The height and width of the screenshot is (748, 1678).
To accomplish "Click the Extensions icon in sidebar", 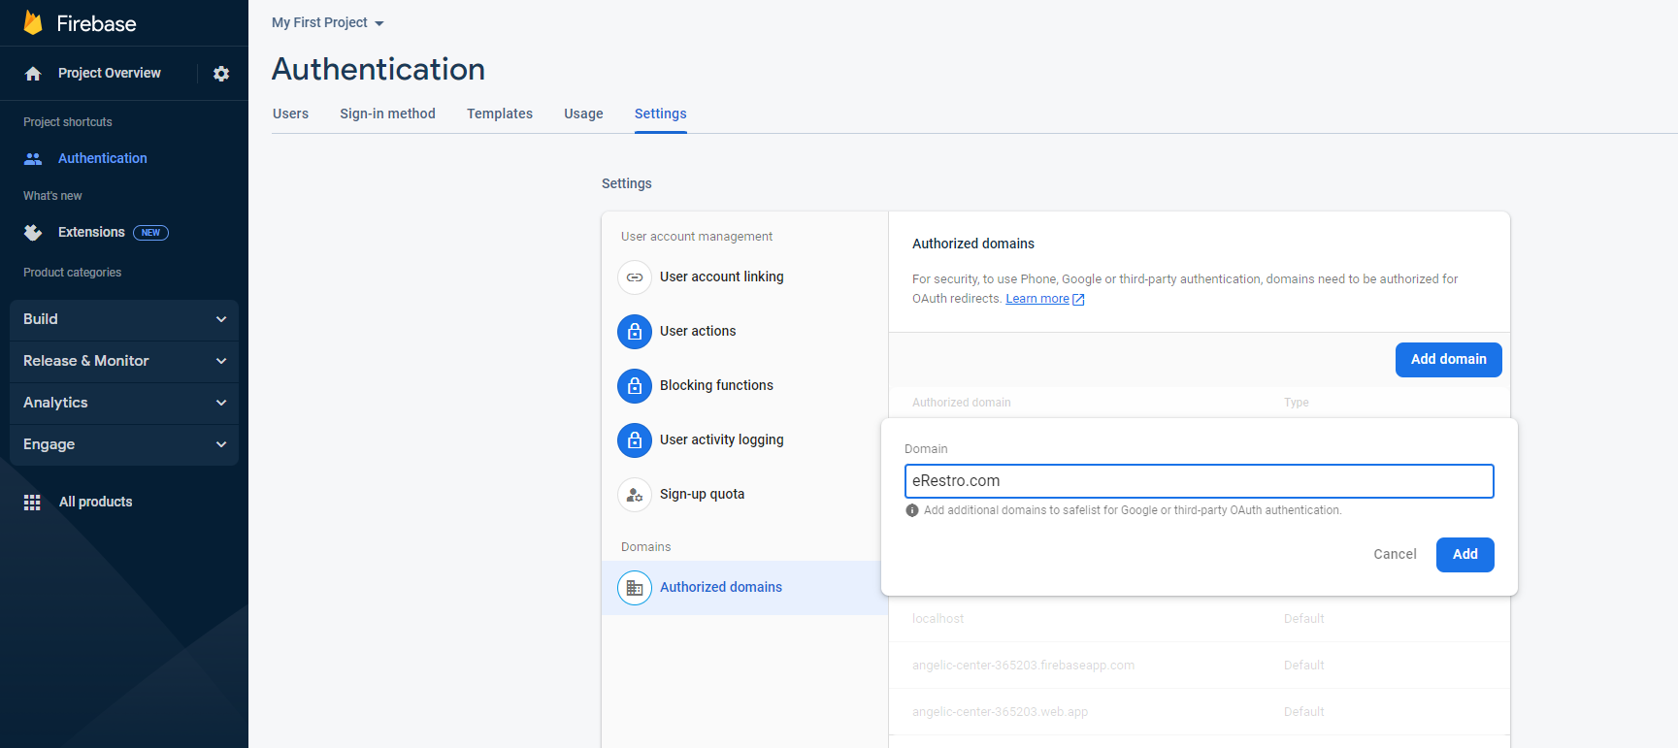I will pos(33,233).
